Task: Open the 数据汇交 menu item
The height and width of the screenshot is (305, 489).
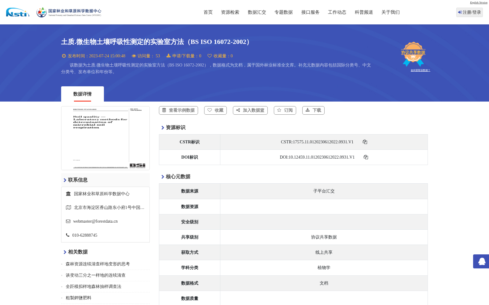Action: pos(257,12)
